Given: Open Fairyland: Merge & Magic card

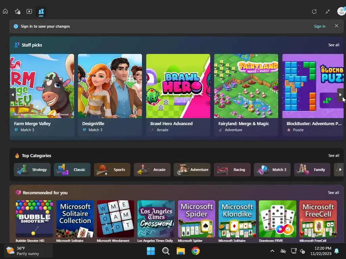Looking at the screenshot, I should 246,95.
